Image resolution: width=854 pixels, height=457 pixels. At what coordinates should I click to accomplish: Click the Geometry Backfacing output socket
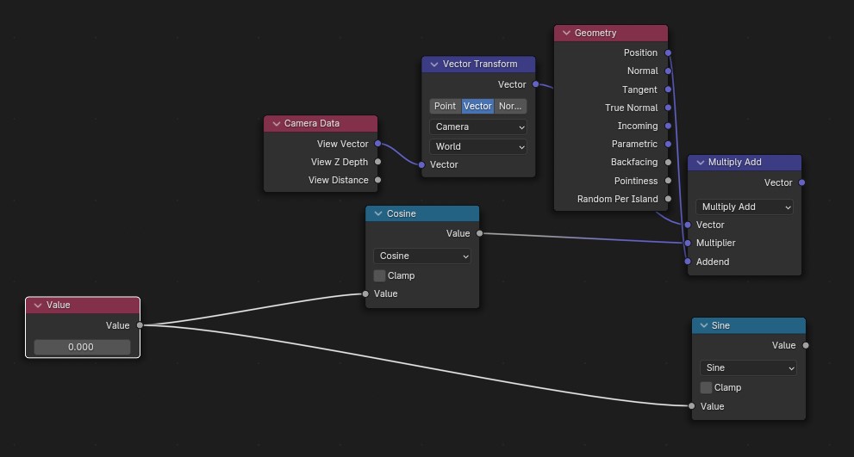pos(668,162)
